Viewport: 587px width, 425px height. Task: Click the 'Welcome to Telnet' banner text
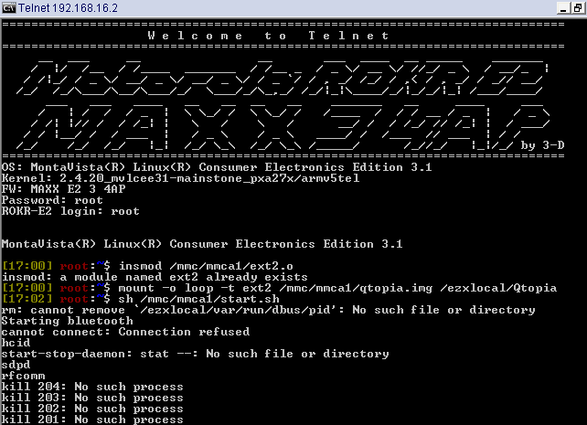pos(269,36)
